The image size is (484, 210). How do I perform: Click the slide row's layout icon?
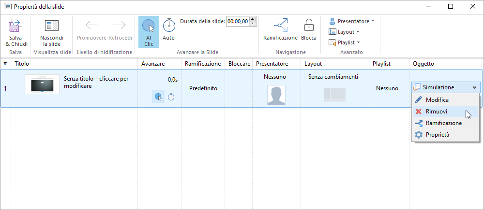point(335,95)
